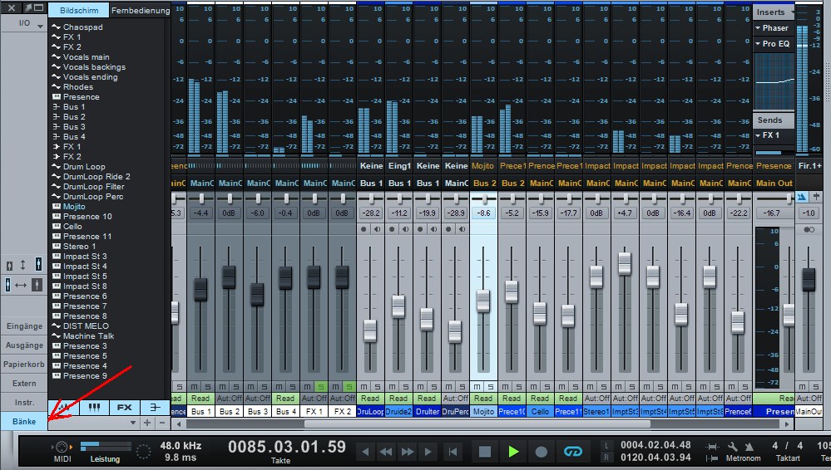Expand the Phaser insert menu arrow
Viewport: 831px width, 470px height.
pyautogui.click(x=758, y=28)
